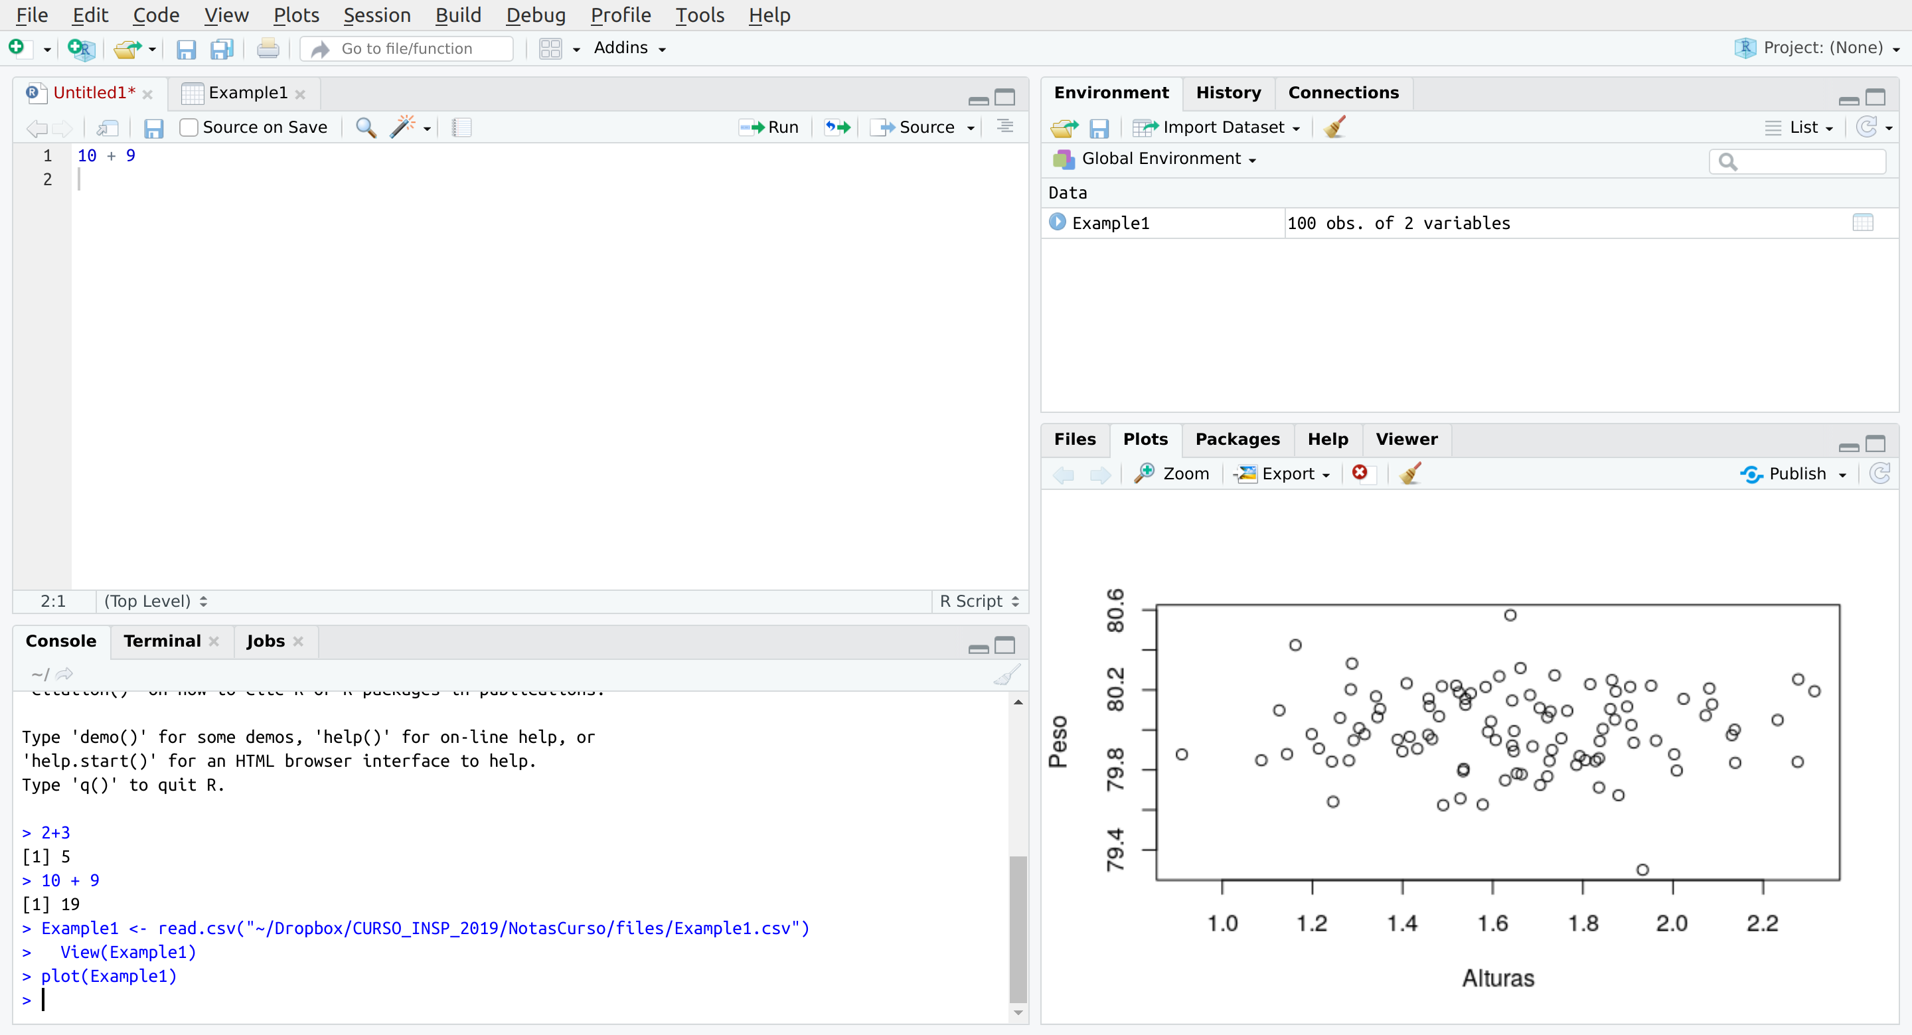View Example1 data table grid icon

point(1863,223)
